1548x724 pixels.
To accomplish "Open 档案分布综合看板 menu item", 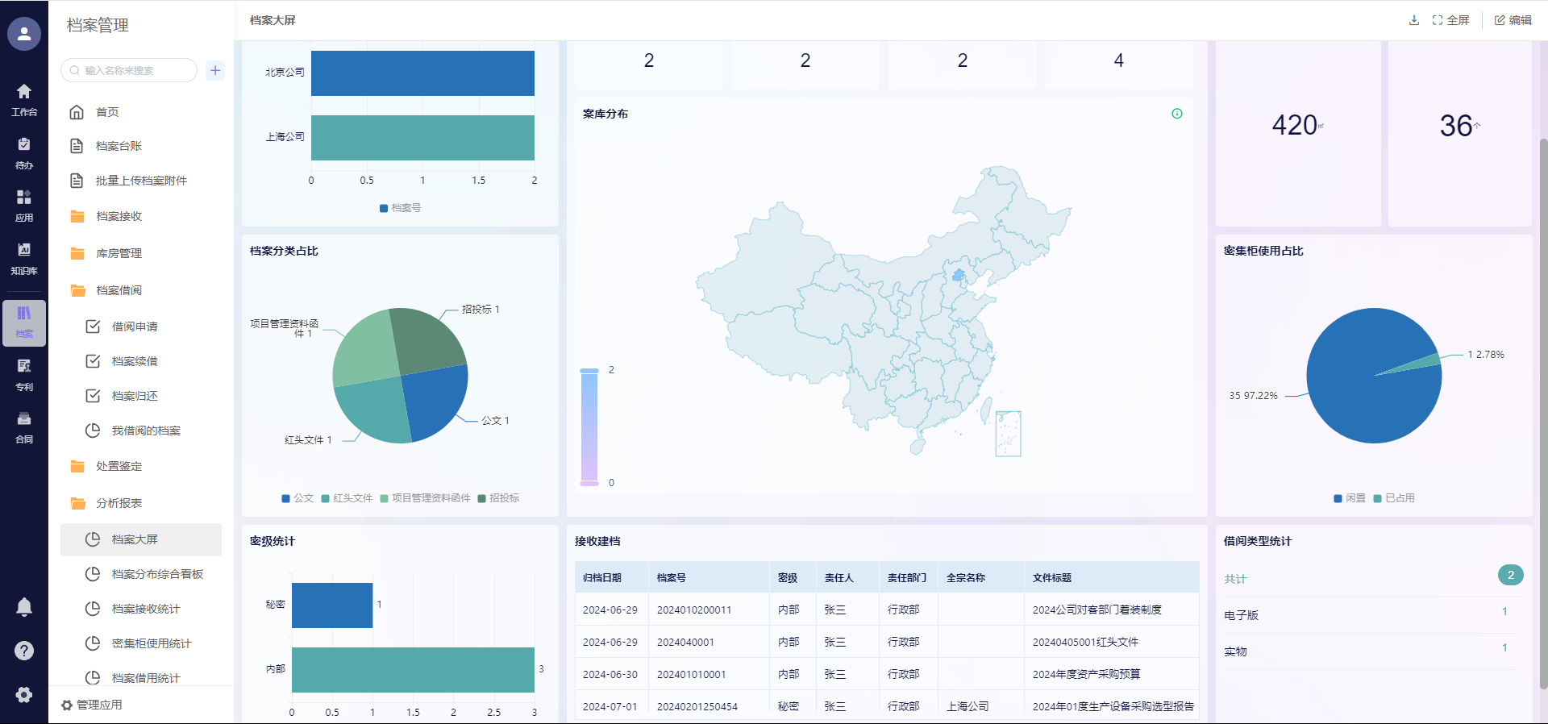I will (157, 574).
